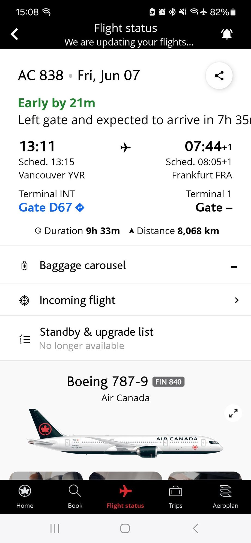Tap the FIN 840 badge

click(x=168, y=382)
